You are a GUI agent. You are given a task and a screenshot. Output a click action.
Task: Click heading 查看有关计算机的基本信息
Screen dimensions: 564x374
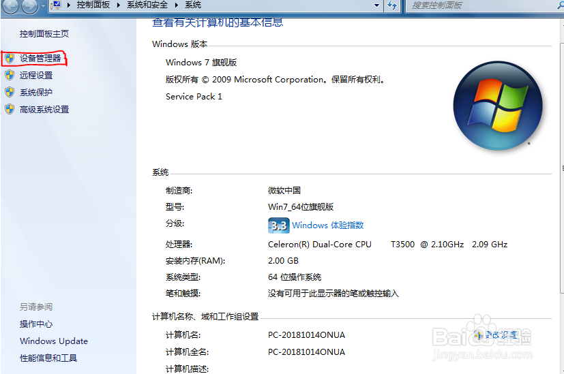(218, 22)
